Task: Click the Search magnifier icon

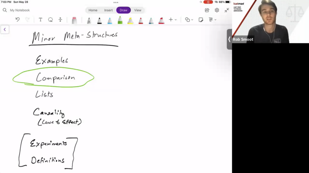Action: [5, 10]
